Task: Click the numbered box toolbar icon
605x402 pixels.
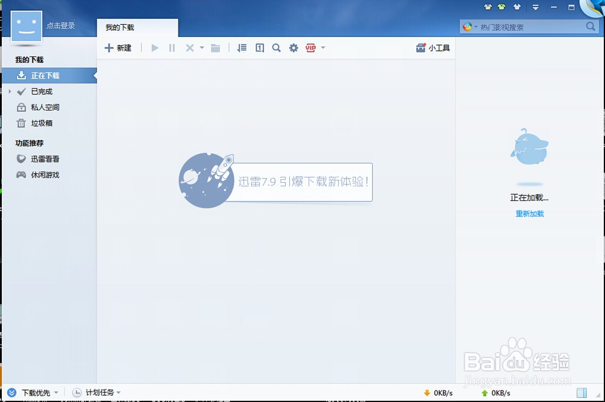Action: click(260, 48)
